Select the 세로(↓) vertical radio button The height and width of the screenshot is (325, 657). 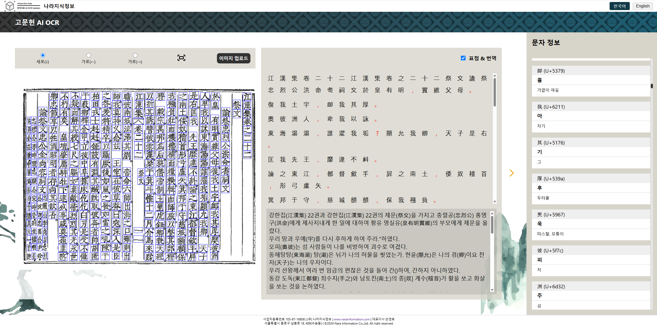pyautogui.click(x=43, y=55)
